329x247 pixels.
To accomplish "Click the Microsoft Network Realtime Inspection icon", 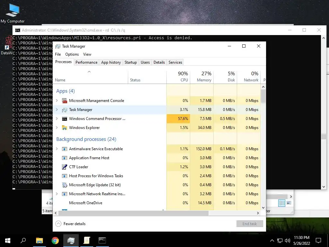I will click(64, 194).
